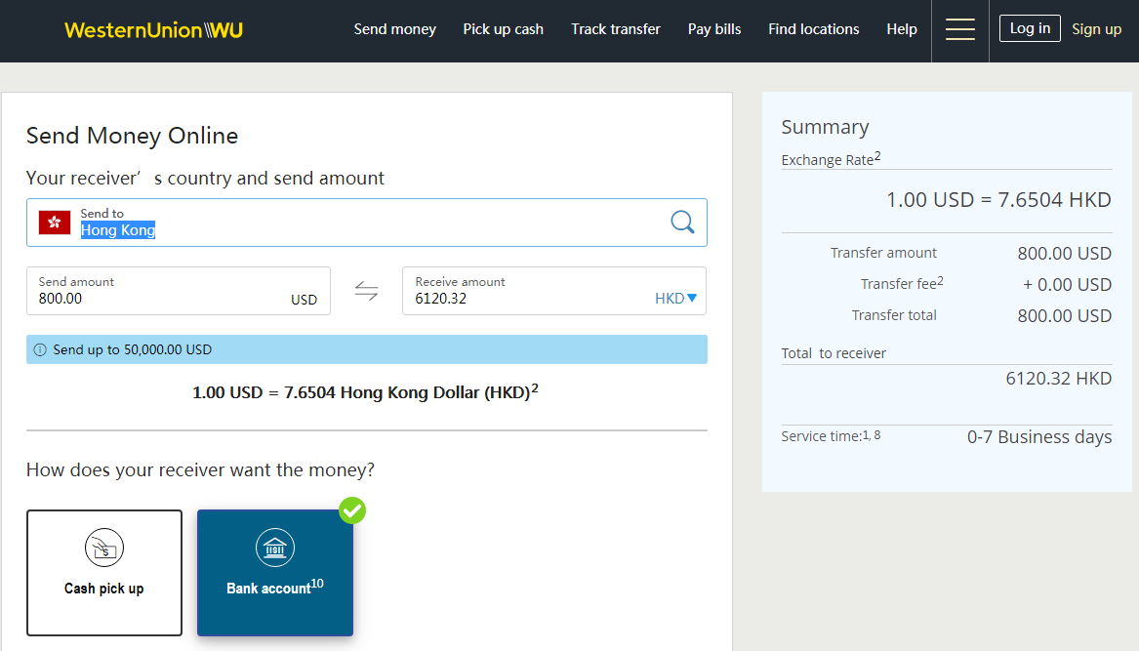Click the Log in button
Image resolution: width=1139 pixels, height=651 pixels.
point(1030,28)
